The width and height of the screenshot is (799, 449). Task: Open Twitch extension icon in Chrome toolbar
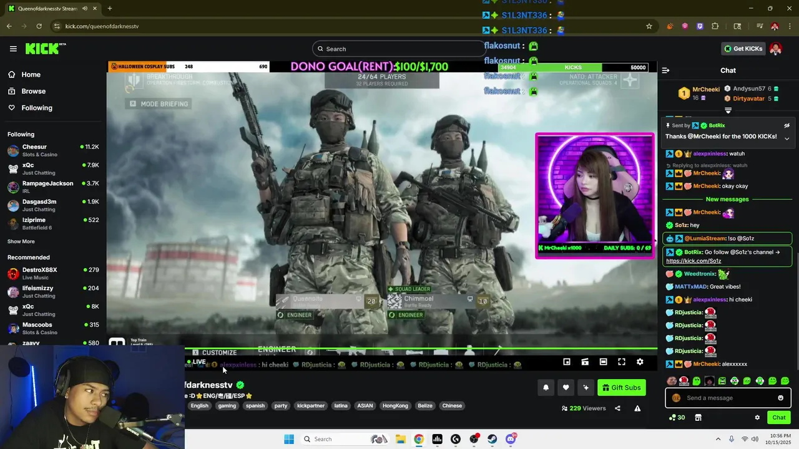tap(700, 26)
